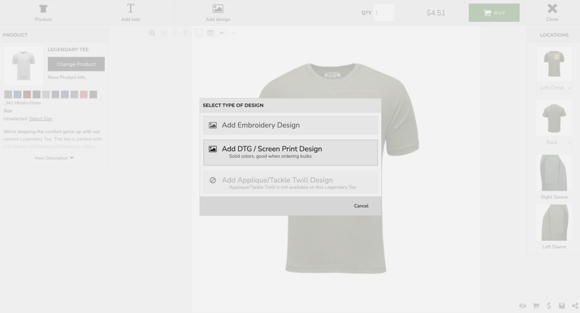Click the floppy disk save icon
This screenshot has width=580, height=313.
pyautogui.click(x=562, y=306)
